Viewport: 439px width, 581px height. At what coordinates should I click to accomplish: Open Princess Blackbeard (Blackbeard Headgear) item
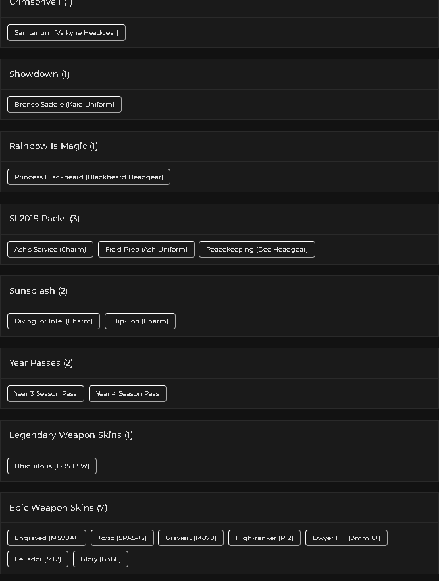pyautogui.click(x=89, y=177)
